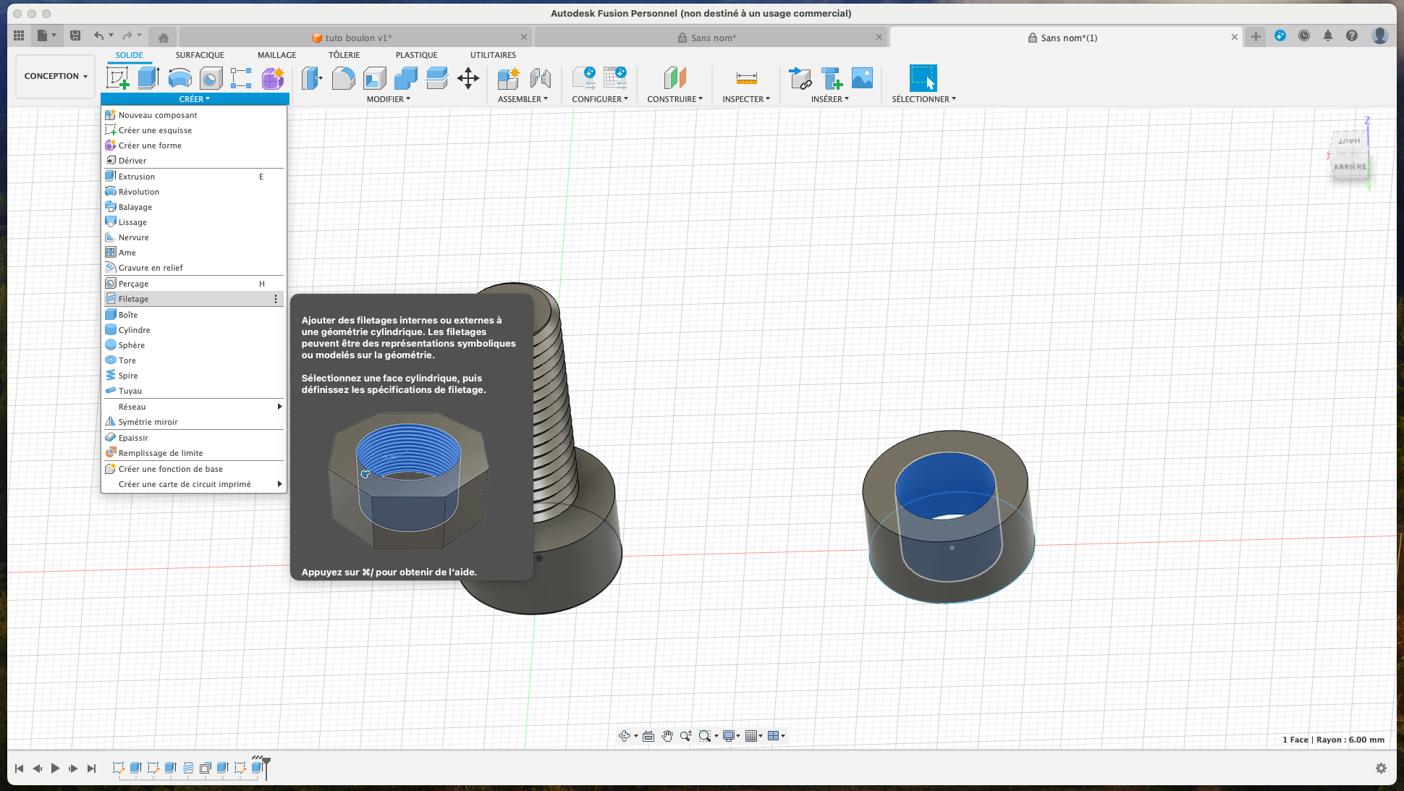Click the timeline position marker
This screenshot has width=1404, height=791.
[x=266, y=768]
